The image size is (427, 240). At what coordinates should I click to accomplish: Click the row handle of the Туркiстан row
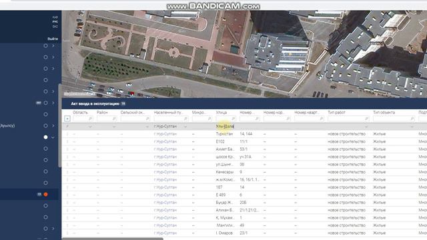coord(67,134)
